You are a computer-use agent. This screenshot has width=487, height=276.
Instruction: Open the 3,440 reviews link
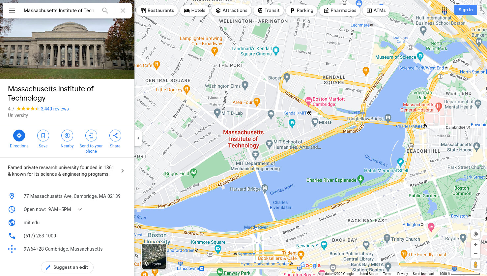click(x=55, y=109)
